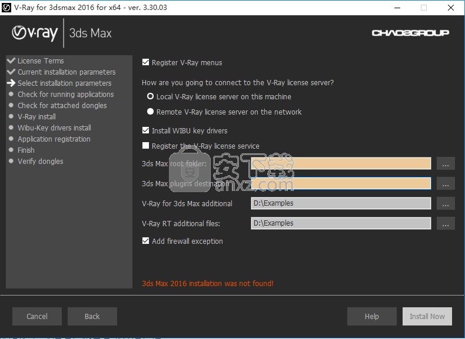
Task: Browse for V-Ray 3ds Max additional folder
Action: click(x=446, y=203)
